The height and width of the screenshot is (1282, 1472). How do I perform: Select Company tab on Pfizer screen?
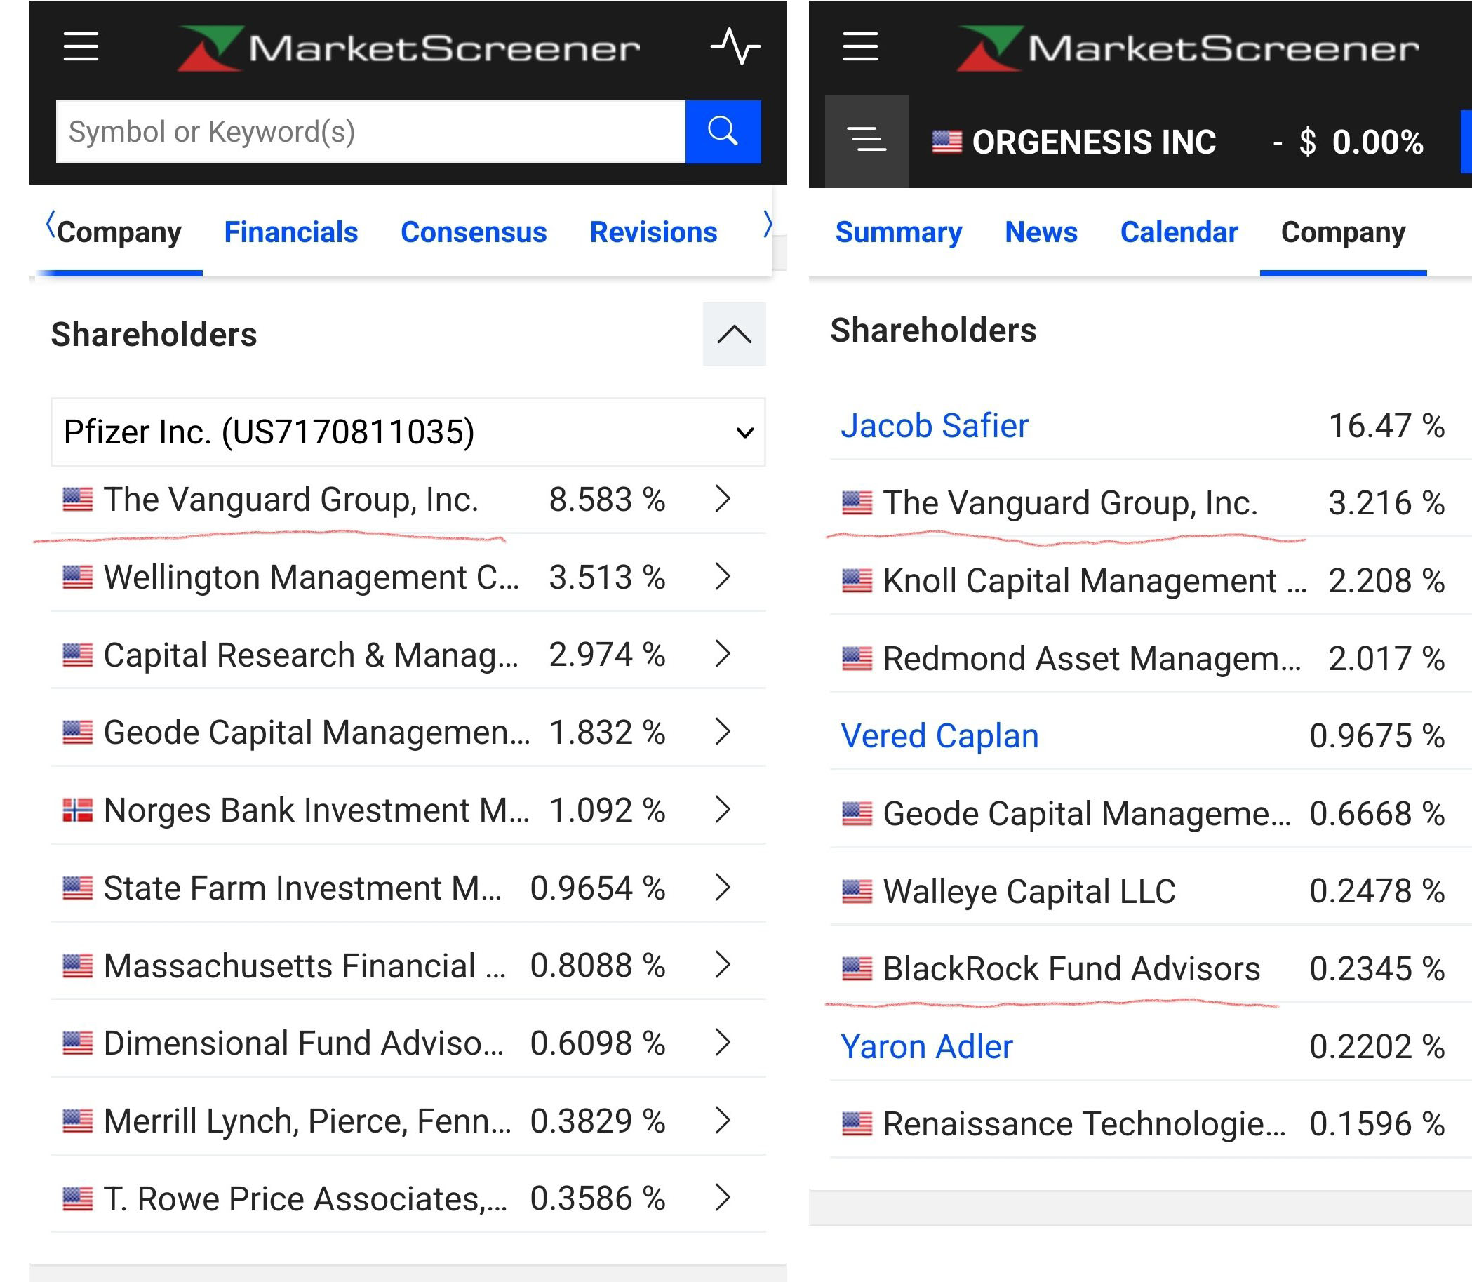coord(119,232)
